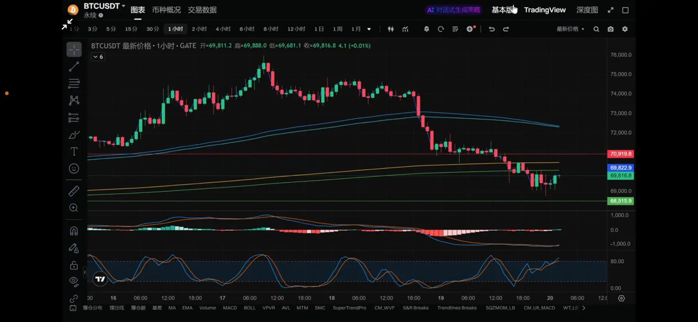Select the crosshair cursor tool
This screenshot has width=698, height=322.
coord(74,49)
